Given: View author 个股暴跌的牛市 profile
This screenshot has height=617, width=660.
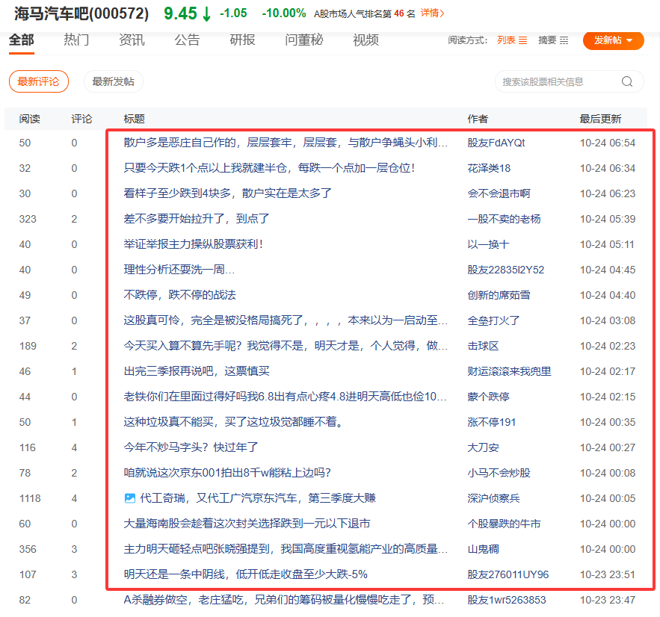Looking at the screenshot, I should (504, 524).
